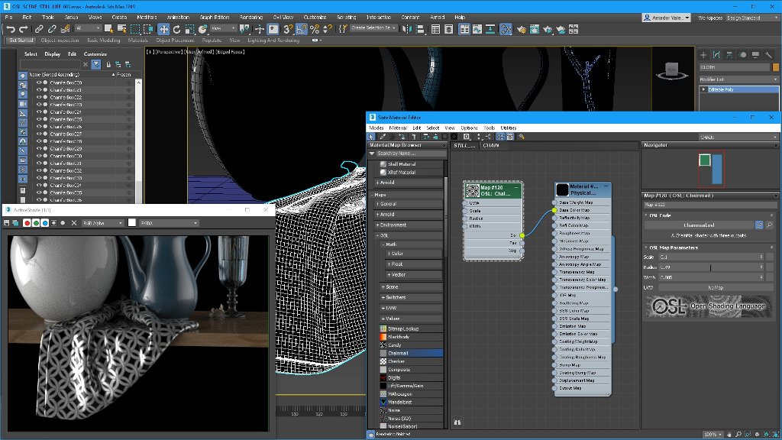The height and width of the screenshot is (440, 782).
Task: Activate the Select and Rotate tool
Action: pyautogui.click(x=176, y=30)
